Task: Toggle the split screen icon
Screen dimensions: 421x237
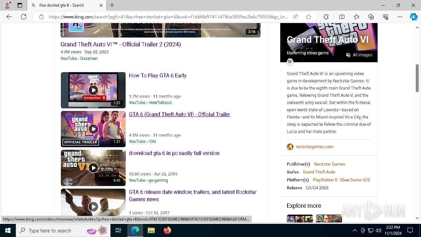Action: pyautogui.click(x=342, y=17)
